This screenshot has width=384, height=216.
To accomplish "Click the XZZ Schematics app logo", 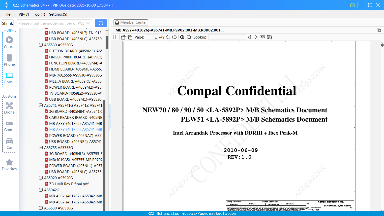I will pyautogui.click(x=6, y=5).
